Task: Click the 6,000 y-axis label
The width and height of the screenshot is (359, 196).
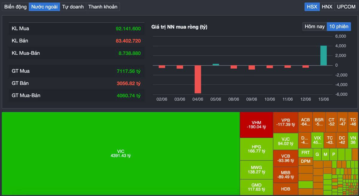Action: [340, 36]
